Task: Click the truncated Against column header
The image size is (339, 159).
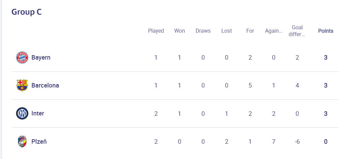Action: coord(274,31)
